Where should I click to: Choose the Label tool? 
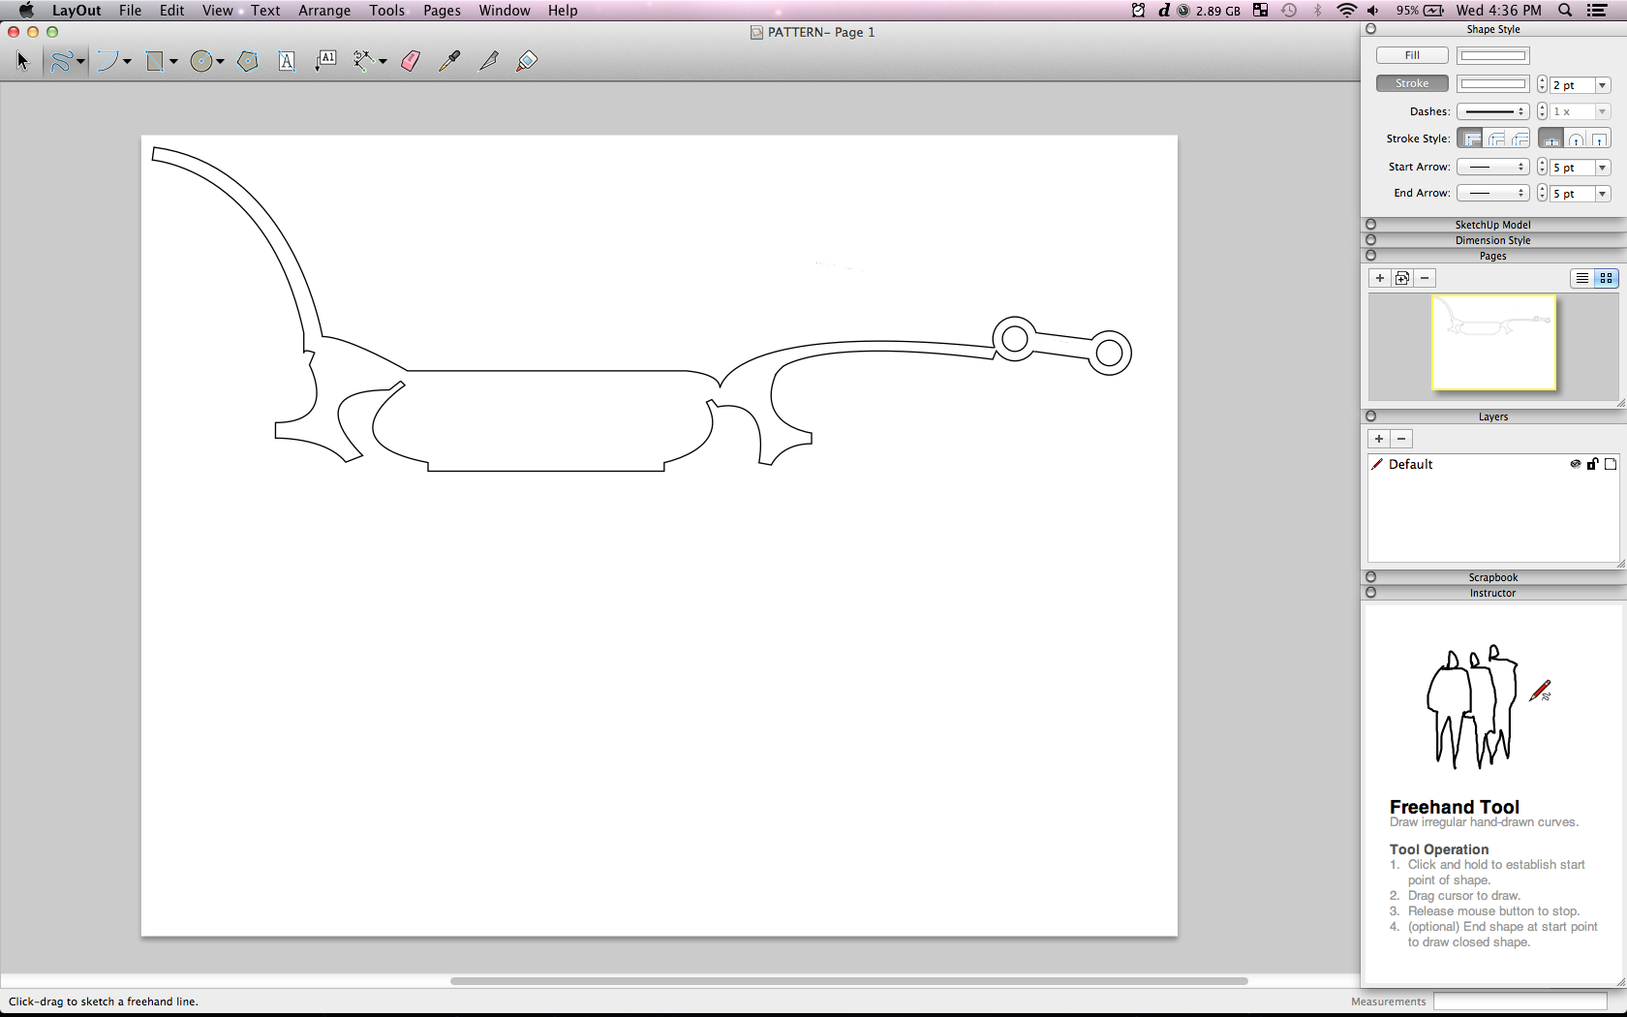coord(325,61)
